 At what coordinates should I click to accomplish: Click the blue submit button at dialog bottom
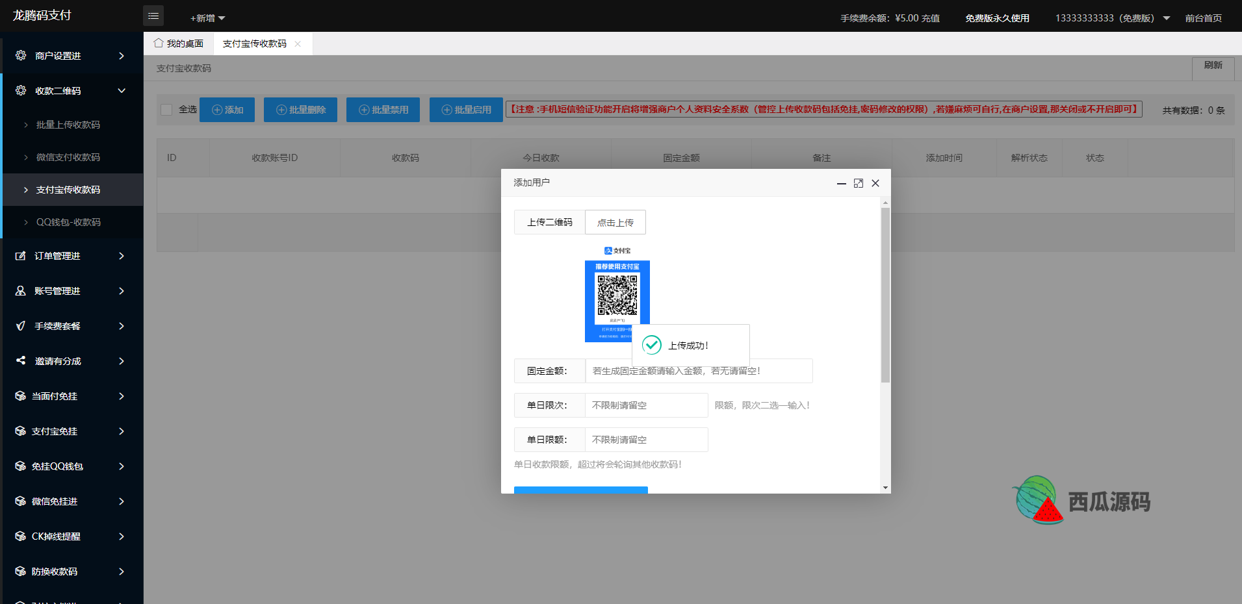[x=581, y=490]
